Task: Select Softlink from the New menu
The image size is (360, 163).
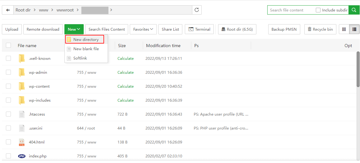Action: click(x=80, y=58)
